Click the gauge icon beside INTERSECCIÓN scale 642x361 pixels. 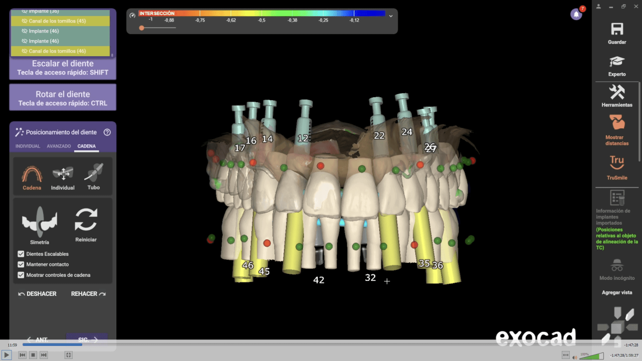132,15
